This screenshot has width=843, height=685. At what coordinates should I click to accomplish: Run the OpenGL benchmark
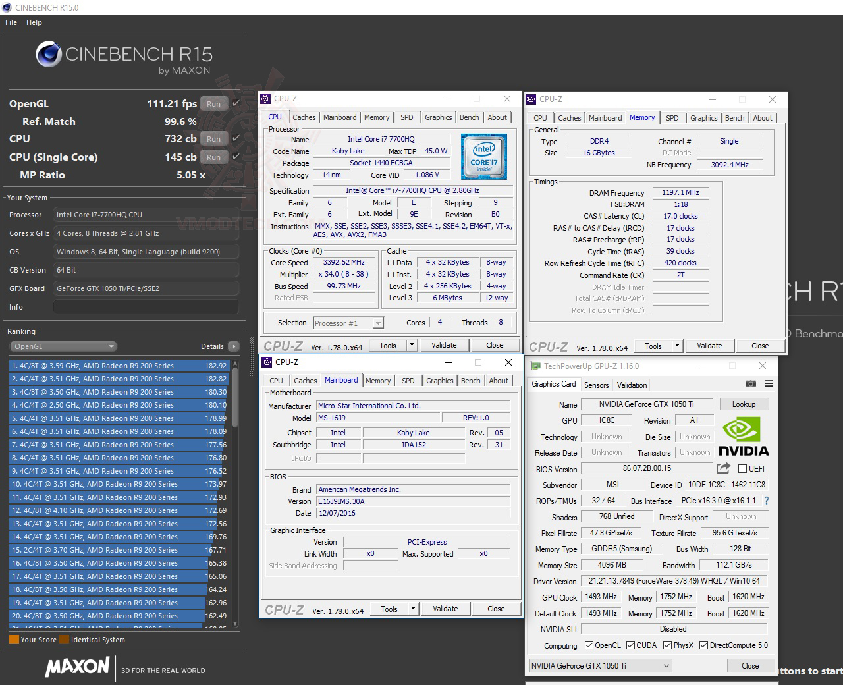pyautogui.click(x=214, y=103)
